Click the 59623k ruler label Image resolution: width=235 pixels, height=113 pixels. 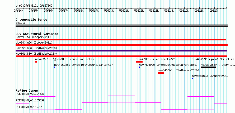pos(154,11)
